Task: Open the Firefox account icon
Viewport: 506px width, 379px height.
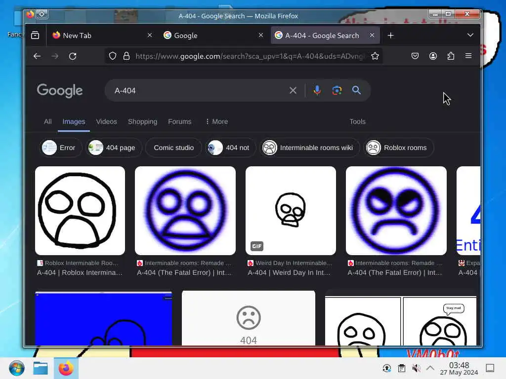Action: 433,56
